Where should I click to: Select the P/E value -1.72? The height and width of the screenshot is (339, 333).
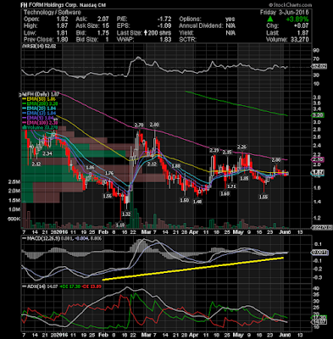pos(164,19)
